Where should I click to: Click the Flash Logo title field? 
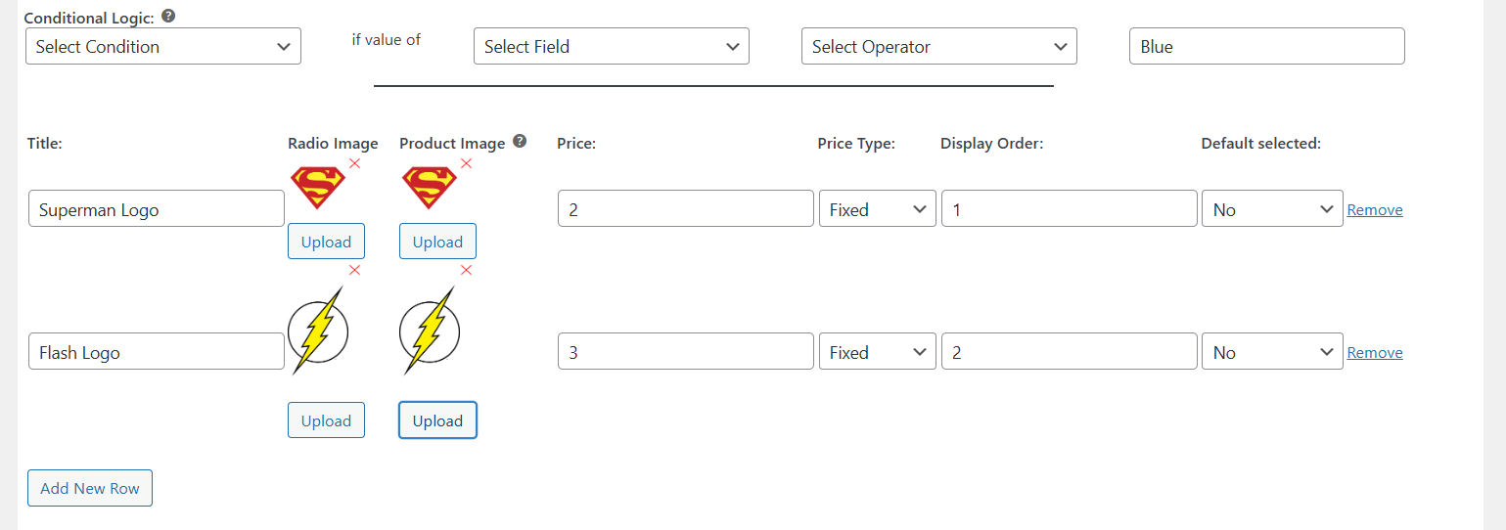coord(157,352)
